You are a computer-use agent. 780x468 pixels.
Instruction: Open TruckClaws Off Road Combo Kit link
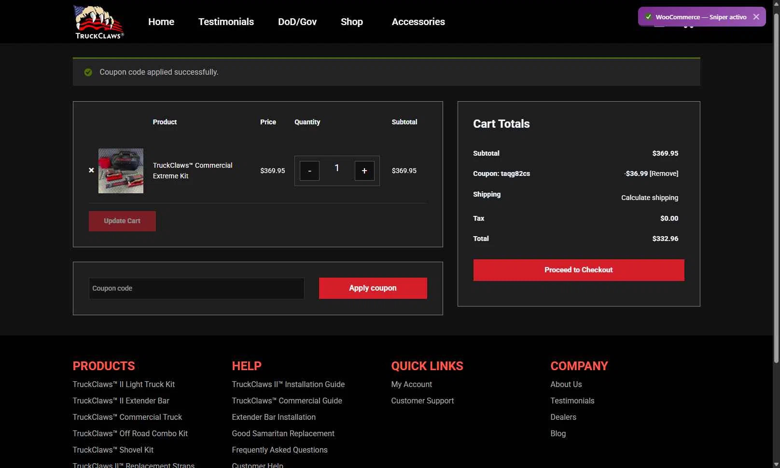tap(130, 433)
